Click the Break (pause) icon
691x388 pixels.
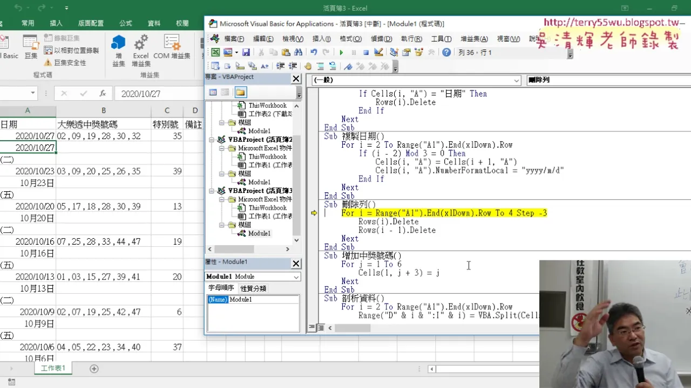354,52
